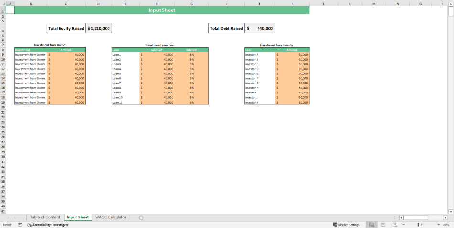Click the Select All corner triangle
Image resolution: width=454 pixels, height=228 pixels.
coord(2,4)
